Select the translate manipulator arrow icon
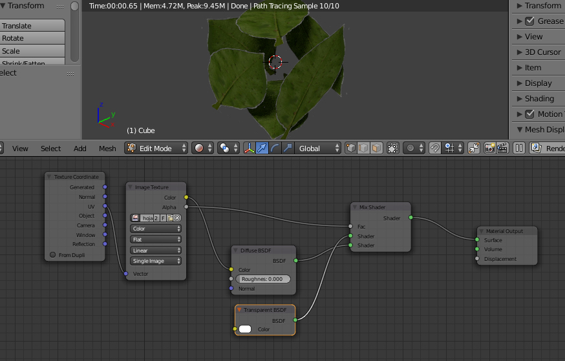Viewport: 565px width, 361px height. 262,148
